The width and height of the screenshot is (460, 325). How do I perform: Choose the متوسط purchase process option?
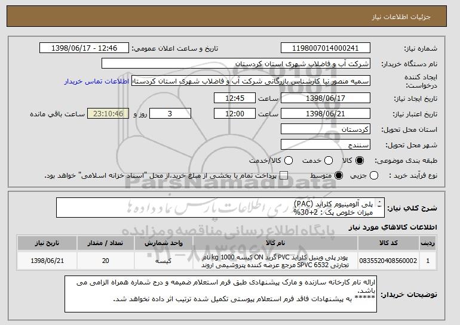point(339,176)
